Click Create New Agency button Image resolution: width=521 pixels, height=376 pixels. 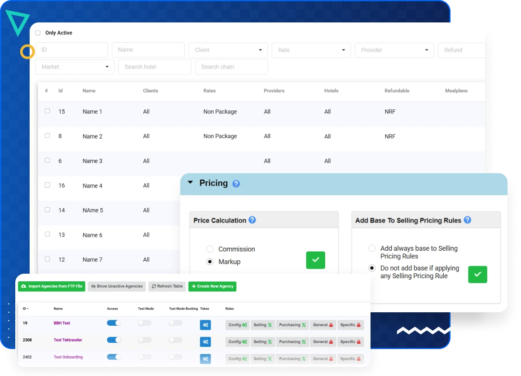pos(212,286)
